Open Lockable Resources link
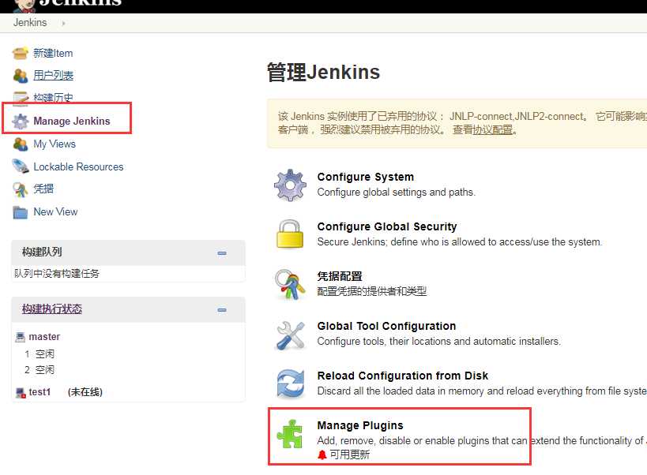Screen dimensions: 647x475 78,166
